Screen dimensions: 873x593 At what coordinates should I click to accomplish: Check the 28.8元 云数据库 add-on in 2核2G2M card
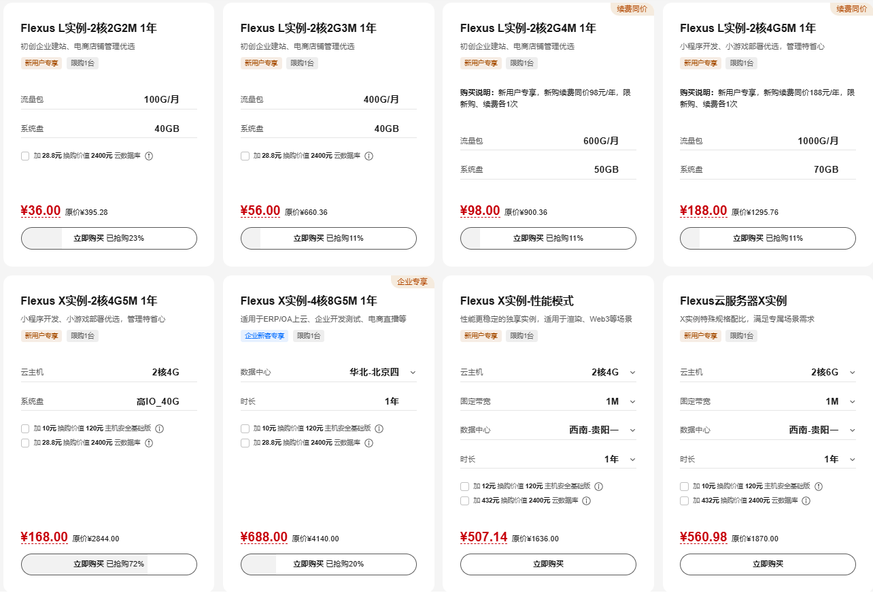tap(24, 156)
